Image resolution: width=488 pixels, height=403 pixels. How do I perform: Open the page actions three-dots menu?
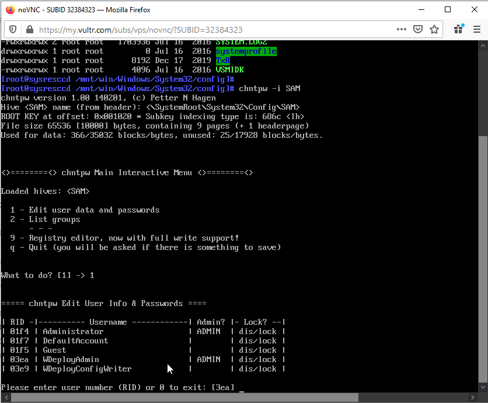[402, 29]
